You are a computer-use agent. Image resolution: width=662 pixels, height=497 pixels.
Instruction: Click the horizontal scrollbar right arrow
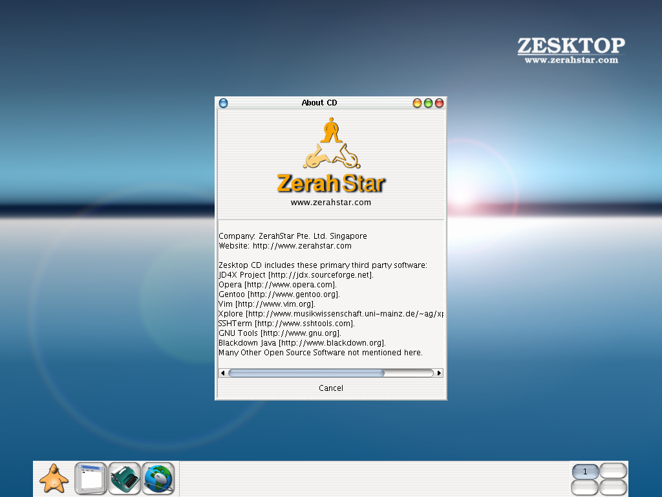pos(439,373)
